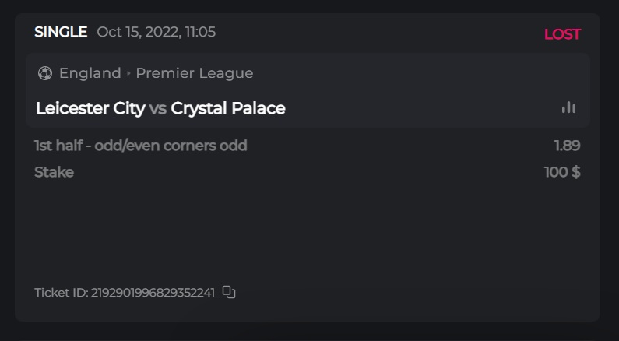Image resolution: width=619 pixels, height=341 pixels.
Task: Select the ticket number 2192901996829352241
Action: (153, 293)
